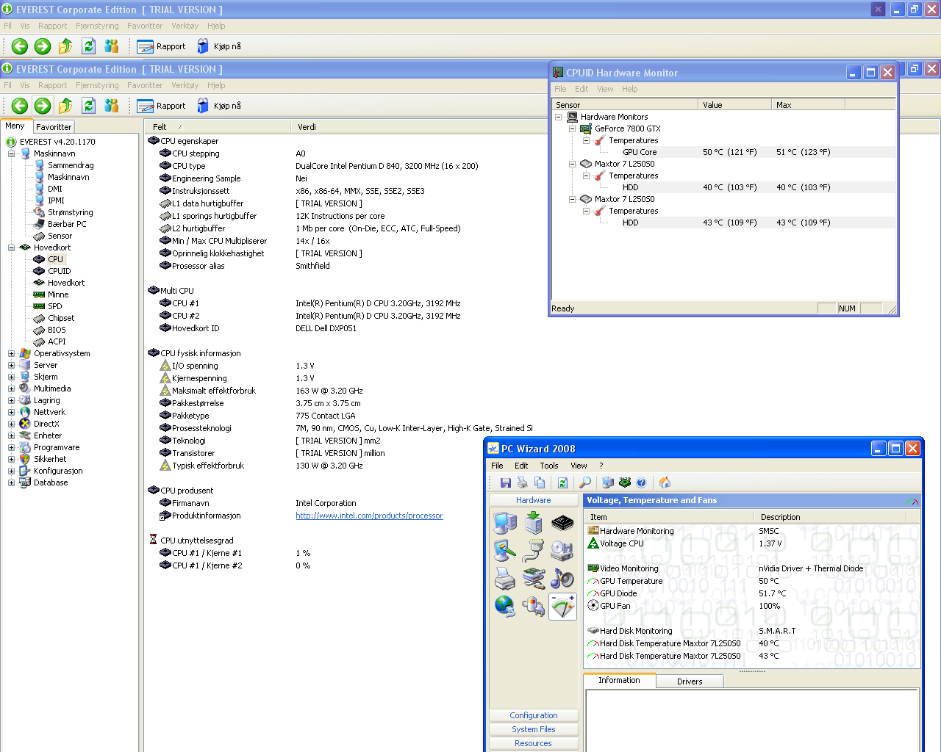This screenshot has height=752, width=941.
Task: Open the Help menu in CPUID Hardware Monitor
Action: click(630, 89)
